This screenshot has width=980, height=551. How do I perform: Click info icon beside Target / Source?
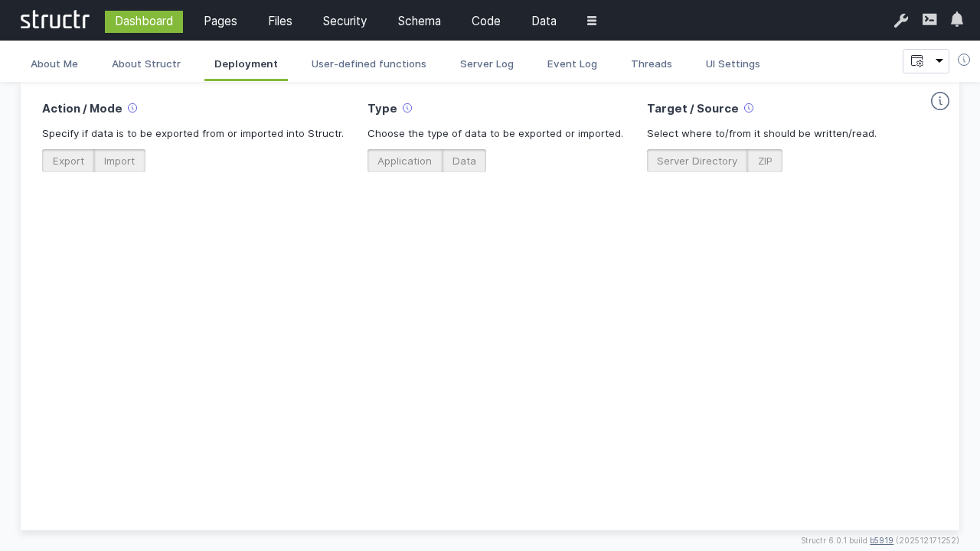749,108
